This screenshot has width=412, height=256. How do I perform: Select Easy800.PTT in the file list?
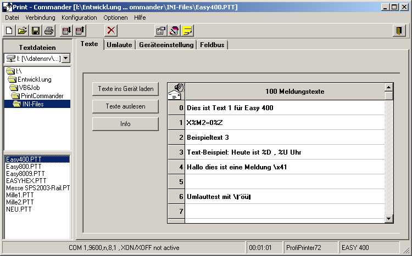[24, 166]
